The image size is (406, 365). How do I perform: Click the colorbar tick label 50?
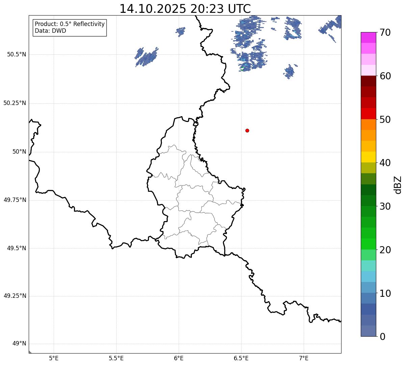(x=385, y=120)
